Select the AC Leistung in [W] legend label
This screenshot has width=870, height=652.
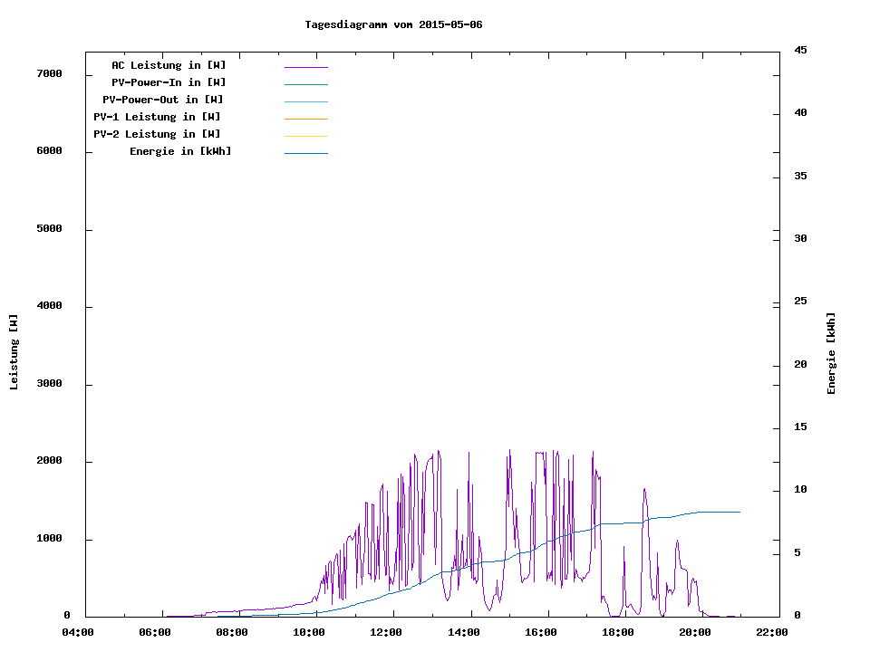pos(169,65)
